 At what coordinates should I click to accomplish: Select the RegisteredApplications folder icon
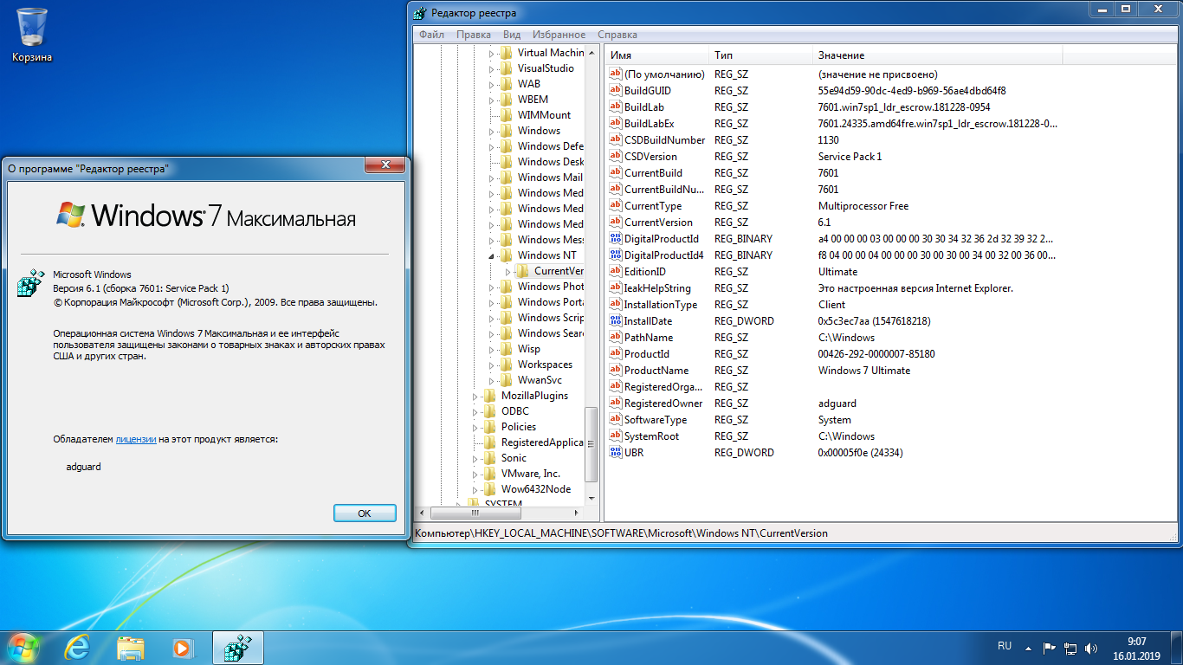490,442
